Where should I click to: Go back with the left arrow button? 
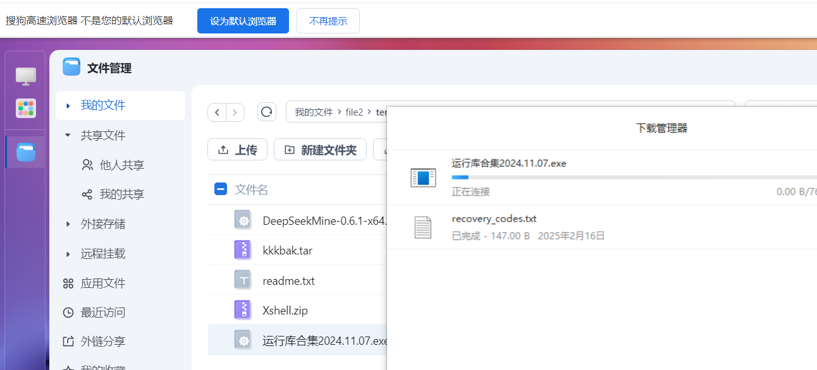point(218,112)
